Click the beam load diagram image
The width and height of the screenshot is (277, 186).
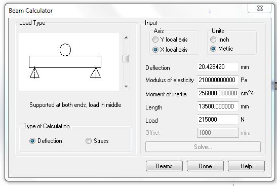point(69,62)
